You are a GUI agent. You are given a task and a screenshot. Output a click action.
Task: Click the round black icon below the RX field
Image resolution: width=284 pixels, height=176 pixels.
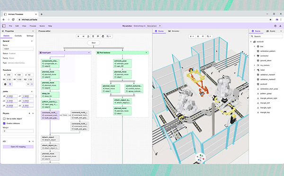(5, 84)
